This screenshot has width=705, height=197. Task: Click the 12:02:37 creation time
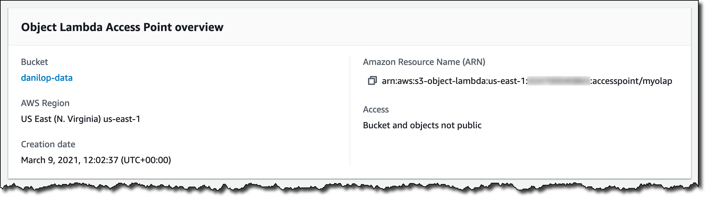[100, 160]
